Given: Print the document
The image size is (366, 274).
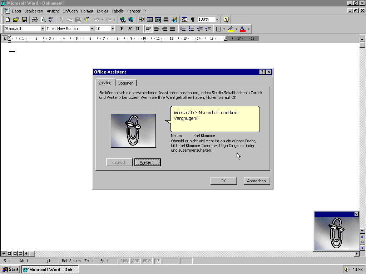Looking at the screenshot, I should [35, 20].
